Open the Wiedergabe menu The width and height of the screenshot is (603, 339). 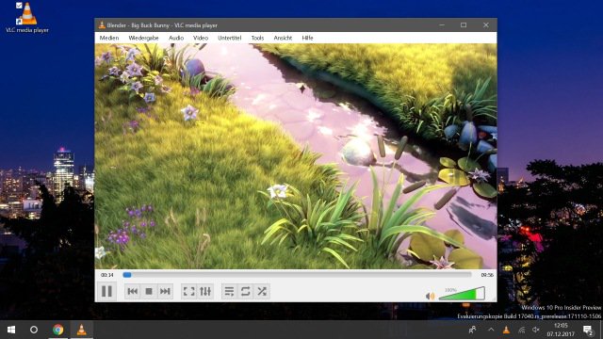click(143, 38)
